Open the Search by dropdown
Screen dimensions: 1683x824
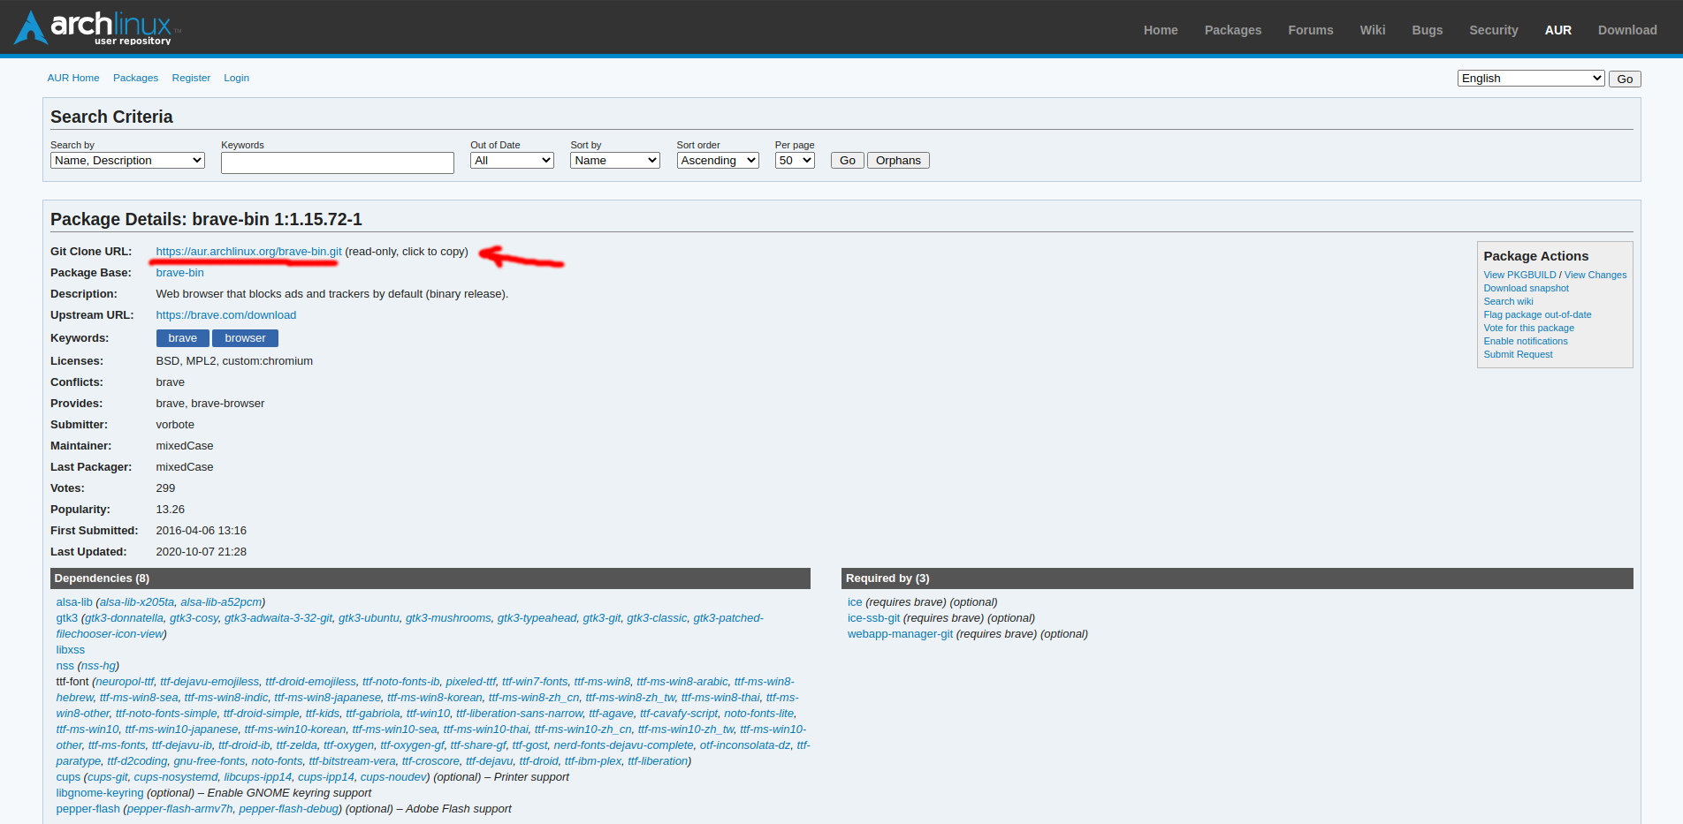tap(127, 161)
